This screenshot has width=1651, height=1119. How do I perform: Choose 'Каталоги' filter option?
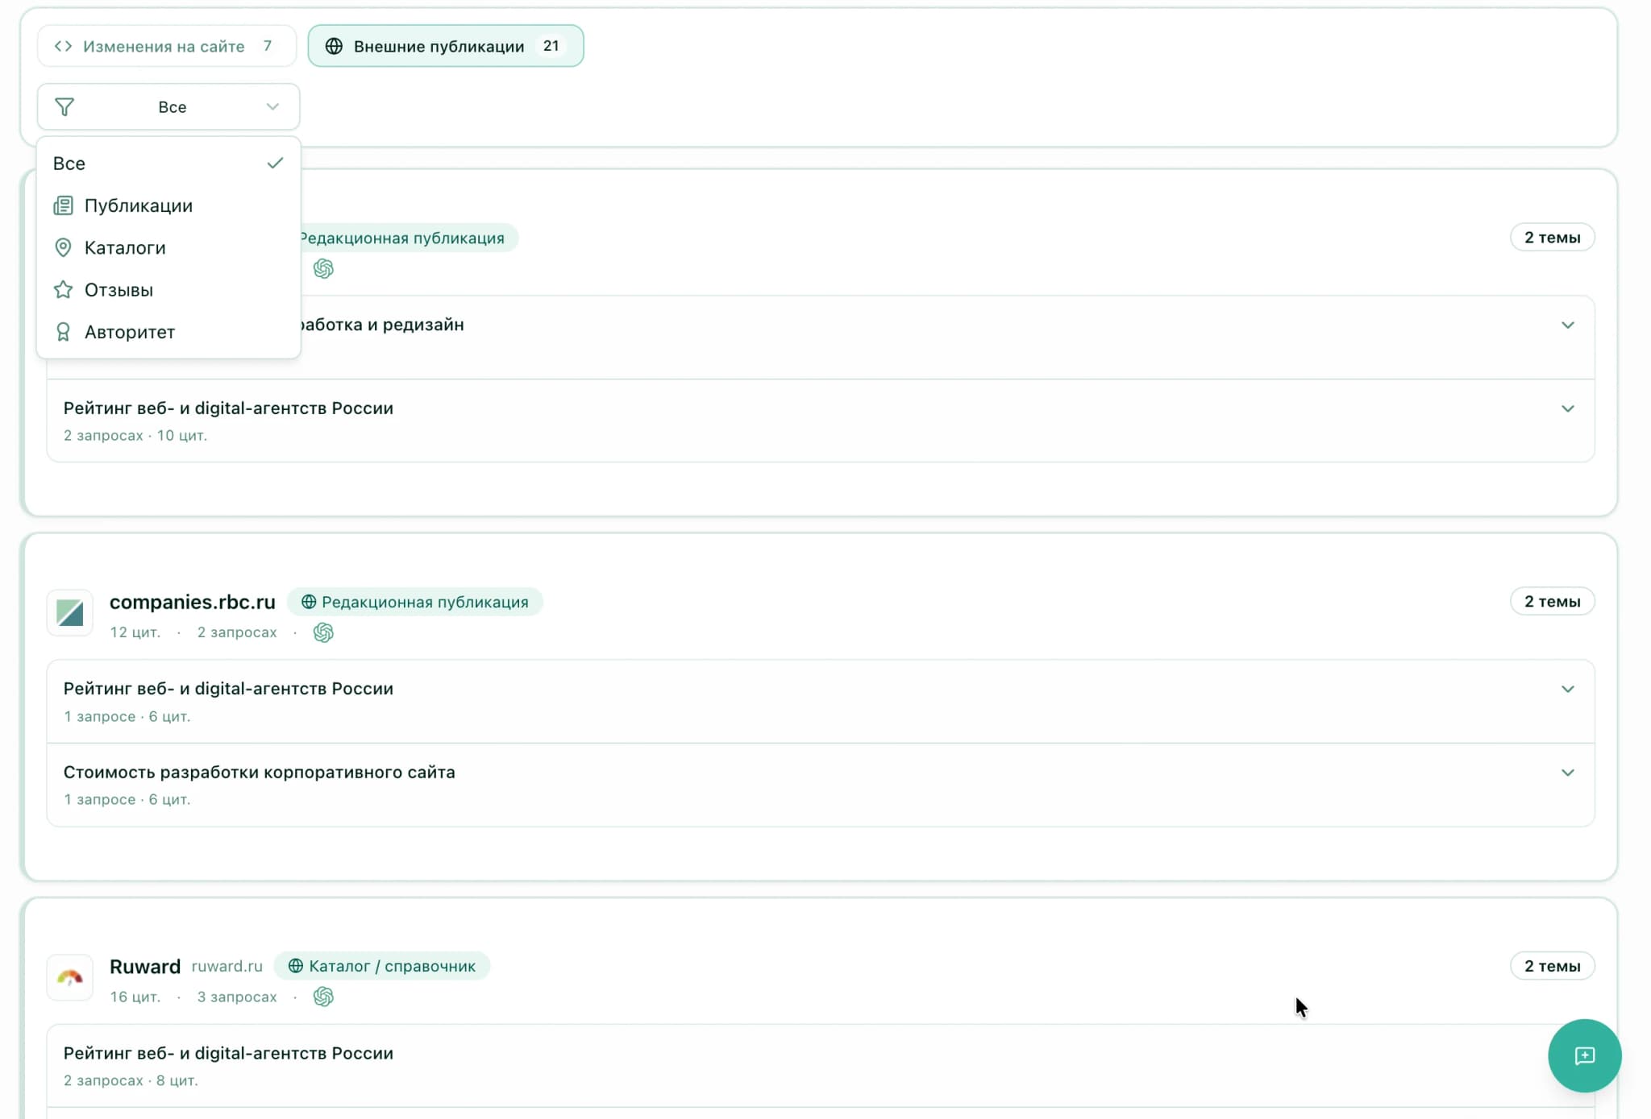(125, 247)
